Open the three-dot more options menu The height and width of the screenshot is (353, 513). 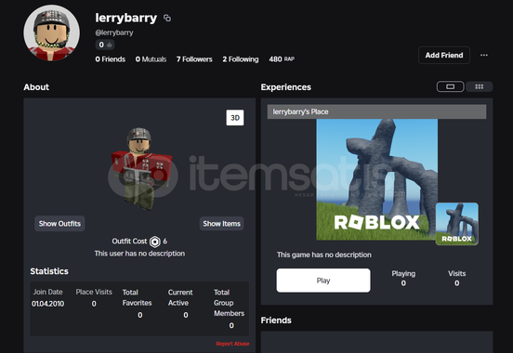click(x=484, y=55)
